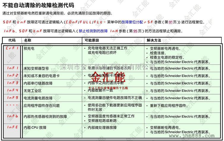The width and height of the screenshot is (224, 141).
Task: Click the dashed ---- fault code cell
Action: (12, 107)
